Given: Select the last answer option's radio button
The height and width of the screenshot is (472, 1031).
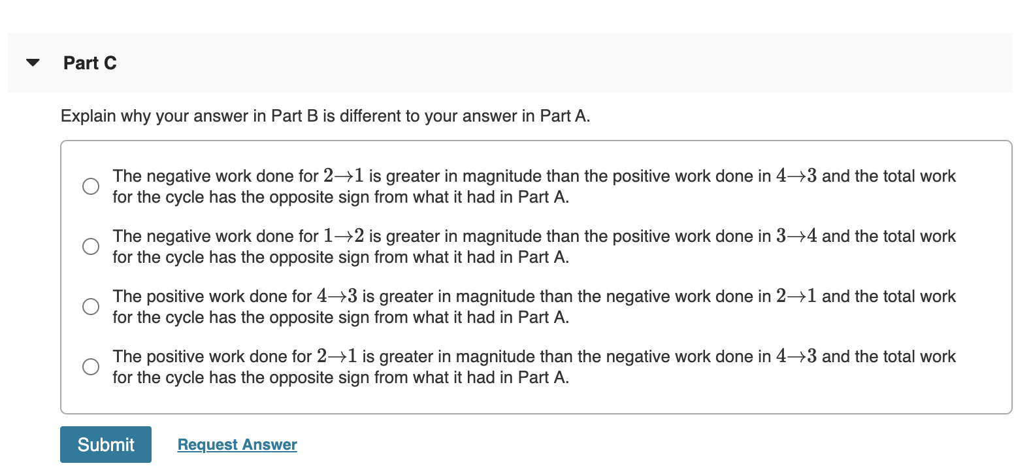Looking at the screenshot, I should pos(90,366).
